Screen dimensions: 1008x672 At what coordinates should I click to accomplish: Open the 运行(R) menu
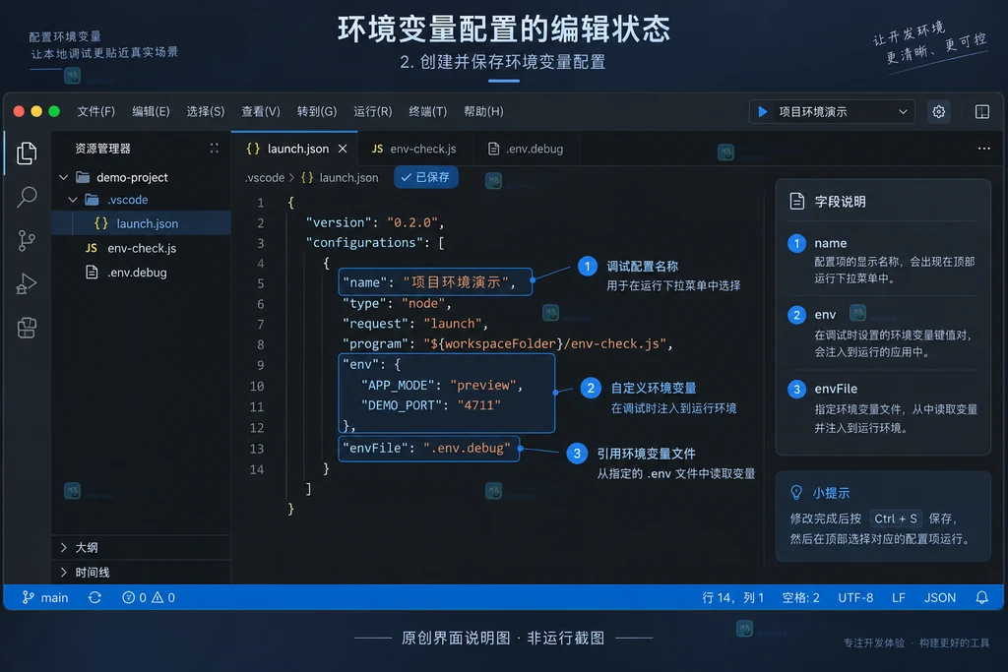coord(373,112)
